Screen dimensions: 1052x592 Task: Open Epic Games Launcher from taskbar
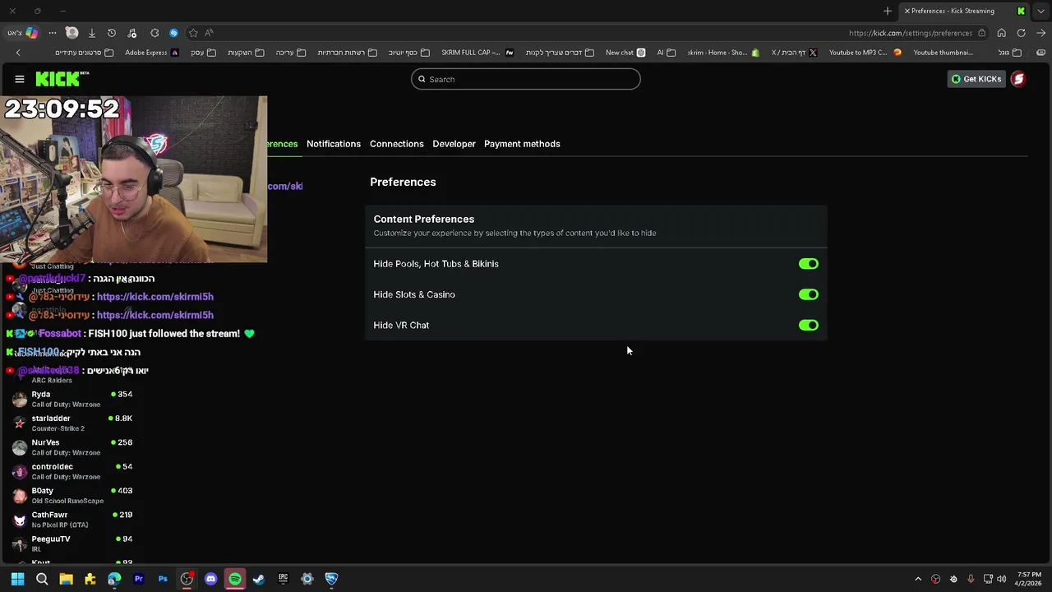284,579
